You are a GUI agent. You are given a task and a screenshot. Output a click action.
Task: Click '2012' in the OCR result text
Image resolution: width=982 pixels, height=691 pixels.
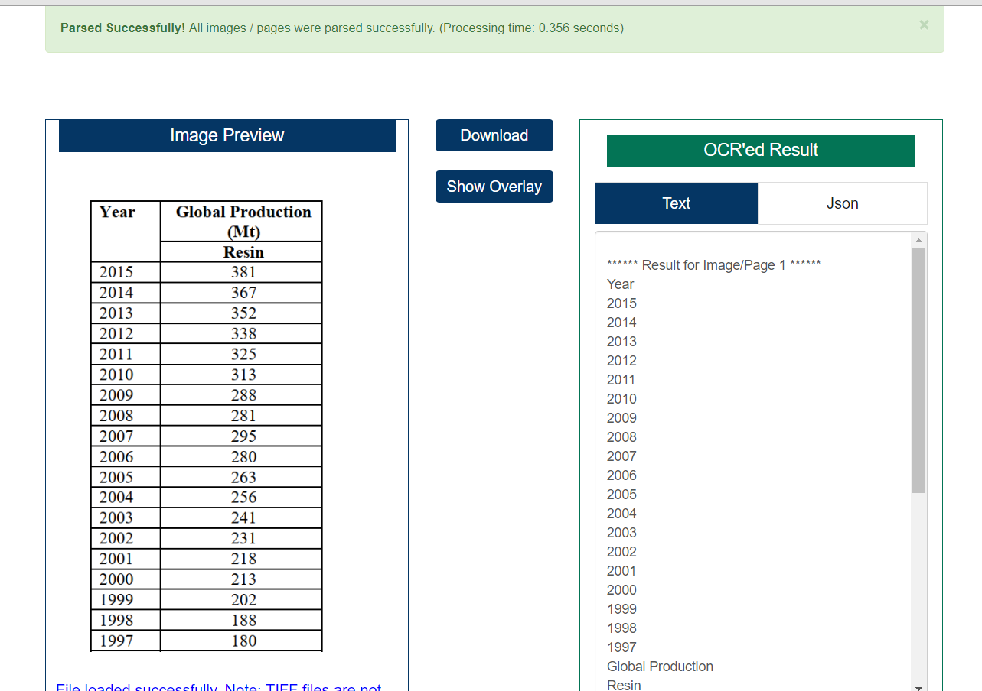click(621, 361)
